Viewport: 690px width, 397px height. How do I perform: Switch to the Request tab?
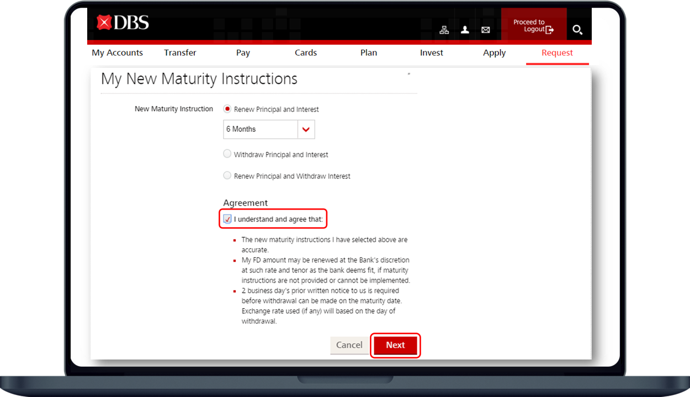[557, 53]
